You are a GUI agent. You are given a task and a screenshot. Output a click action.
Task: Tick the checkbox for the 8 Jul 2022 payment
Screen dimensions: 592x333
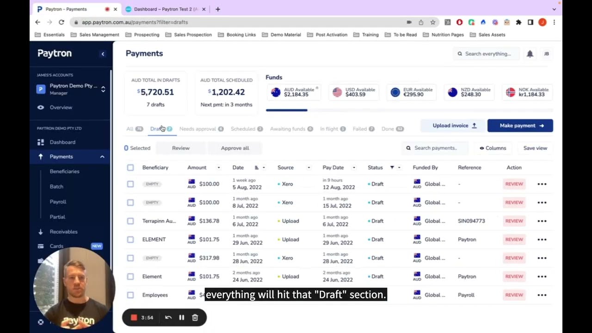(x=130, y=203)
